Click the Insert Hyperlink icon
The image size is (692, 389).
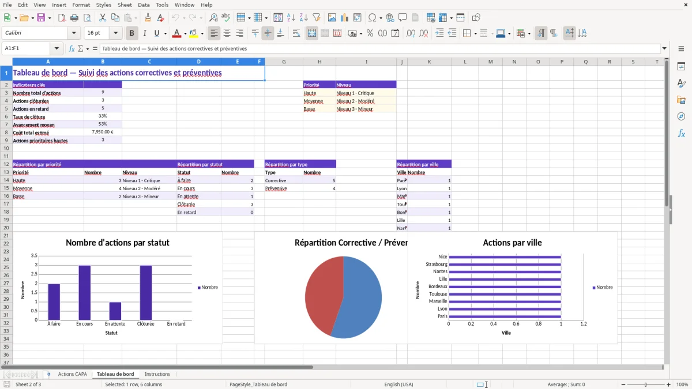[x=390, y=18]
